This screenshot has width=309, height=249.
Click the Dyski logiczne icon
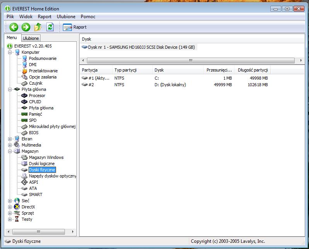coord(24,164)
